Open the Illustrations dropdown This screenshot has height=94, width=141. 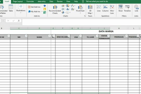pyautogui.click(x=21, y=9)
